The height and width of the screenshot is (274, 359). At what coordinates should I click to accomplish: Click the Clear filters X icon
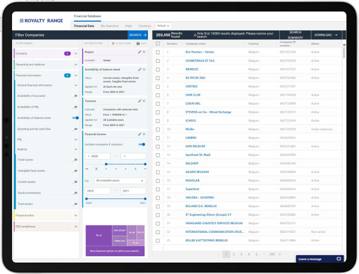(113, 43)
